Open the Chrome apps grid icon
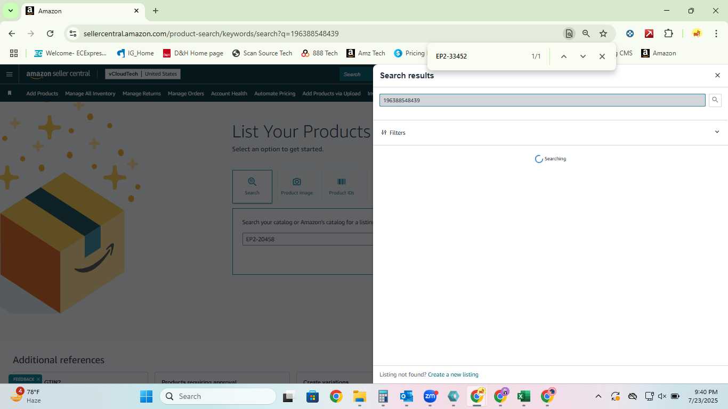Image resolution: width=728 pixels, height=409 pixels. point(14,53)
